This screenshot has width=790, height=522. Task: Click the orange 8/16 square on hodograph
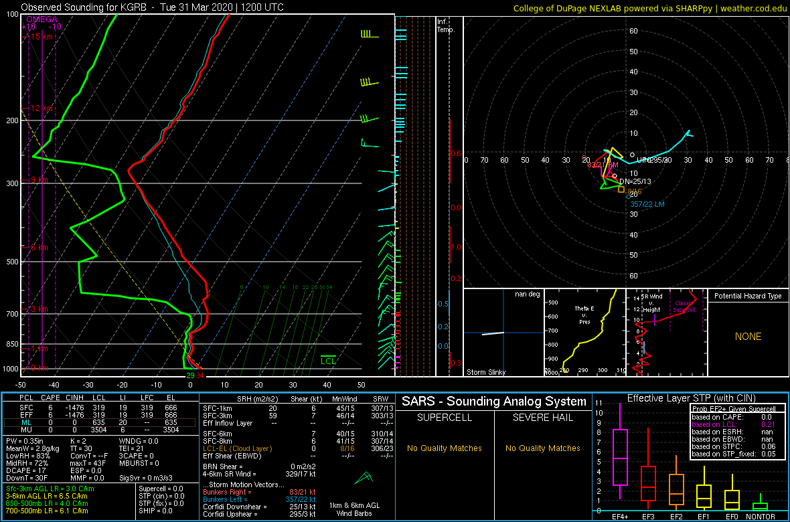click(x=621, y=189)
